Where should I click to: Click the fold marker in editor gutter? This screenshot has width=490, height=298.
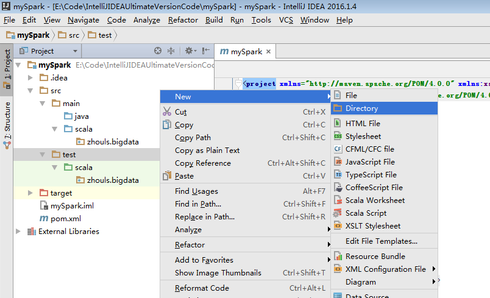[238, 83]
